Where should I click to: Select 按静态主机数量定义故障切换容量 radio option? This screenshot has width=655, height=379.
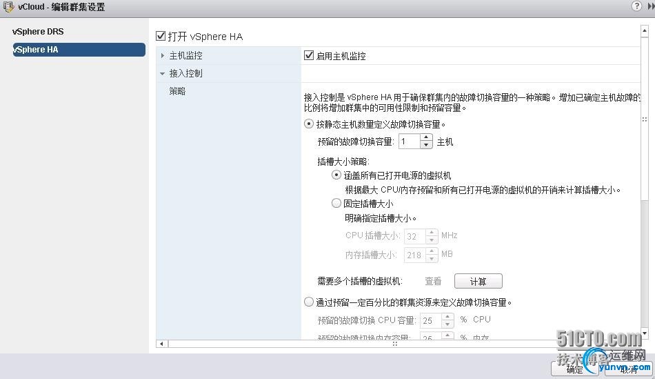click(309, 124)
